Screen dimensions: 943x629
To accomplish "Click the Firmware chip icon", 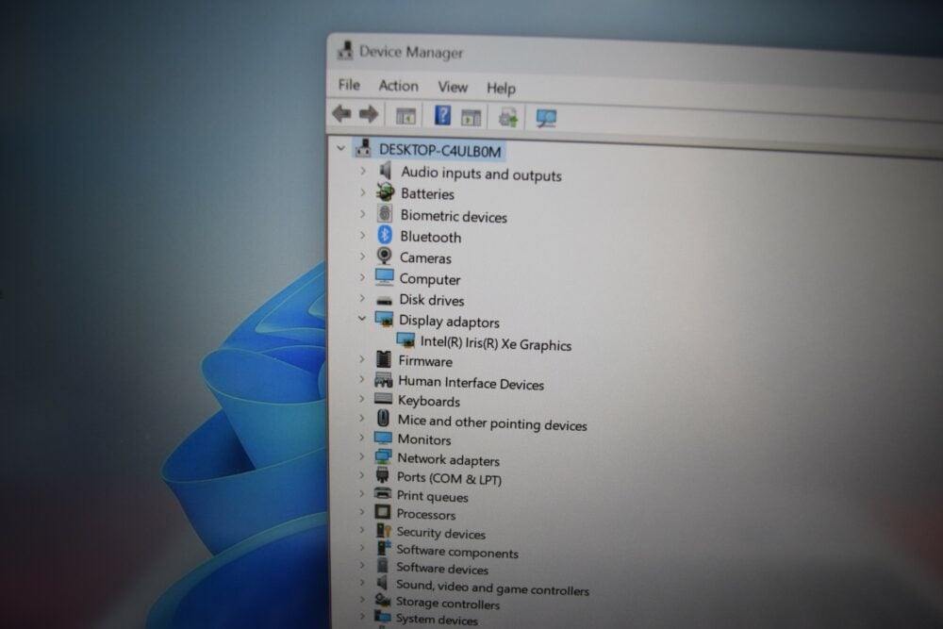I will [383, 359].
